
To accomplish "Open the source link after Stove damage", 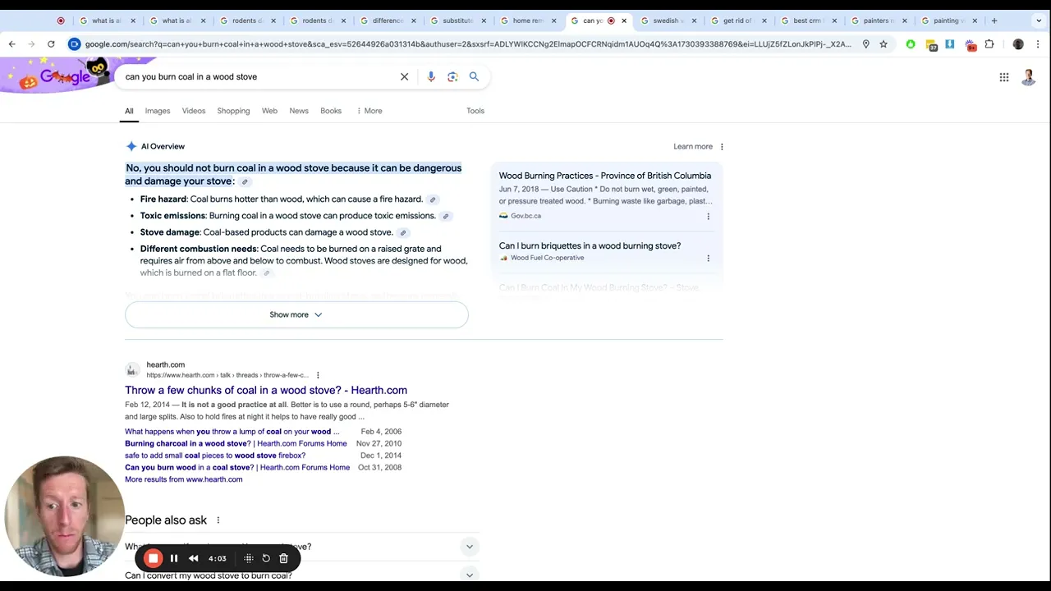I will [403, 232].
